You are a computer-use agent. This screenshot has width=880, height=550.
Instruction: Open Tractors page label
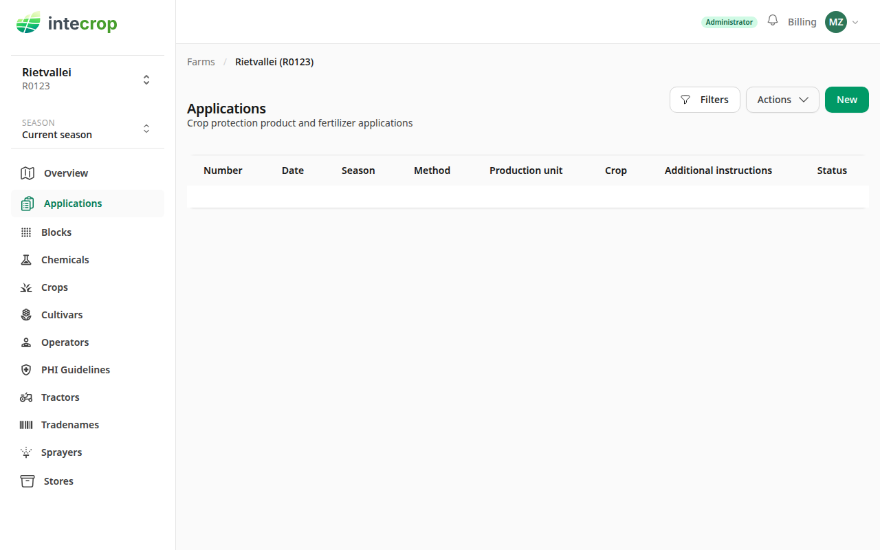click(60, 397)
